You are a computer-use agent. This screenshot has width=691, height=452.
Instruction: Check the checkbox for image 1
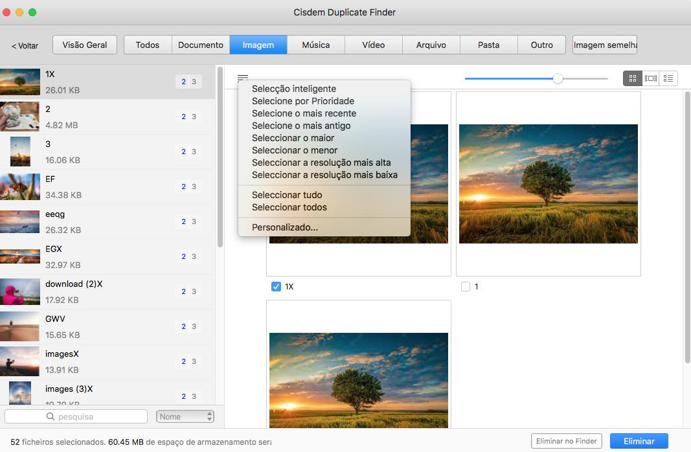465,286
